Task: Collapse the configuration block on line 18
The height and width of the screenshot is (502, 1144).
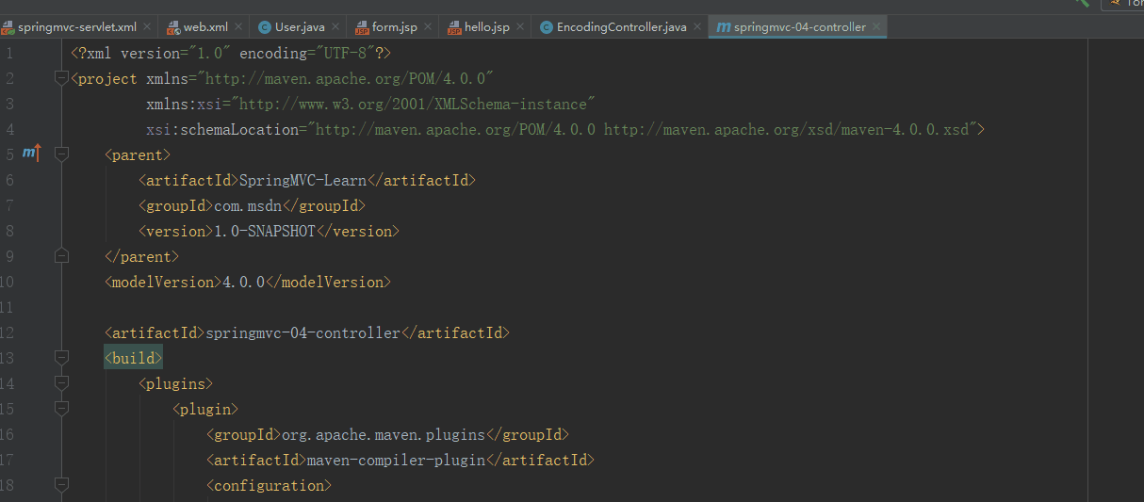Action: point(62,485)
